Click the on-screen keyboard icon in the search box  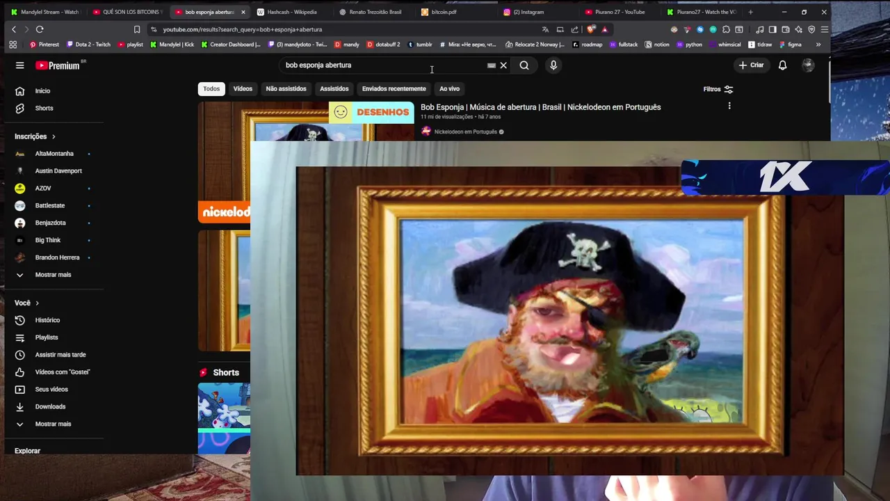pyautogui.click(x=492, y=65)
